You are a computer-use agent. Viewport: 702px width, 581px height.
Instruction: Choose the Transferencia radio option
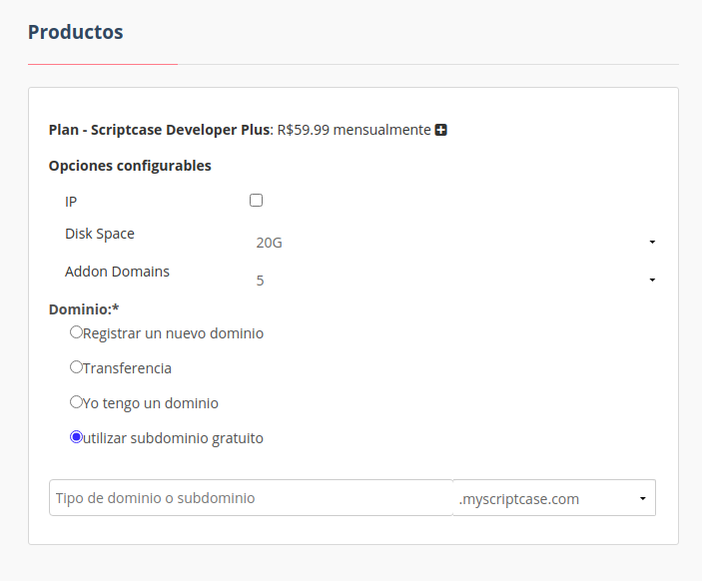pyautogui.click(x=76, y=367)
